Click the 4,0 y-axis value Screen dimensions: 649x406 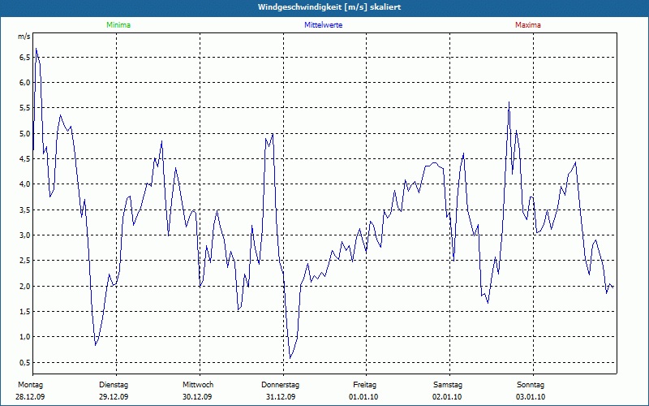coord(25,184)
